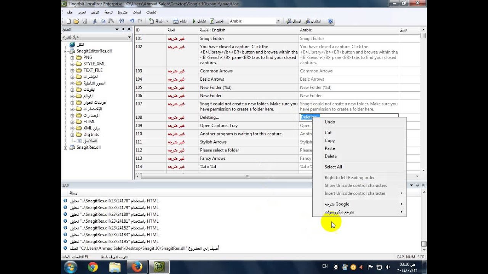Click English cell 'Open Captures Tray'
488x274 pixels.
249,126
